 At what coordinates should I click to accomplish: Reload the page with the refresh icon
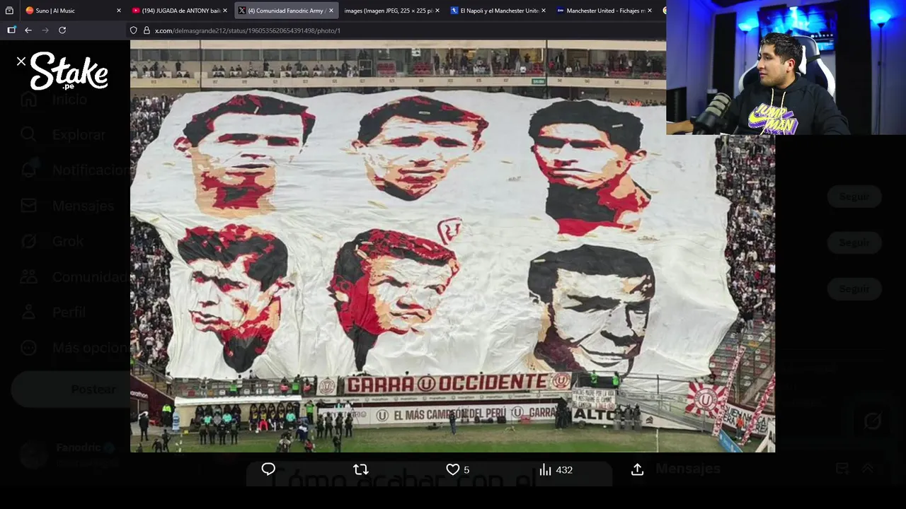click(62, 30)
